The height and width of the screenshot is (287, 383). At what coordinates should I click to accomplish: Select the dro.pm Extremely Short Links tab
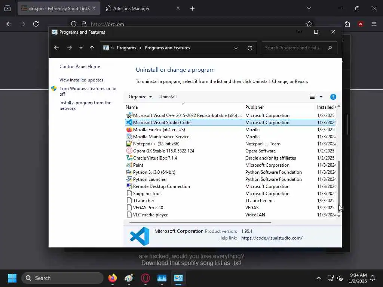59,9
